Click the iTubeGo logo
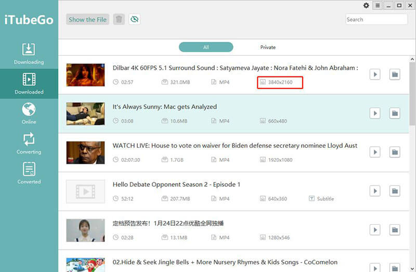 [29, 20]
